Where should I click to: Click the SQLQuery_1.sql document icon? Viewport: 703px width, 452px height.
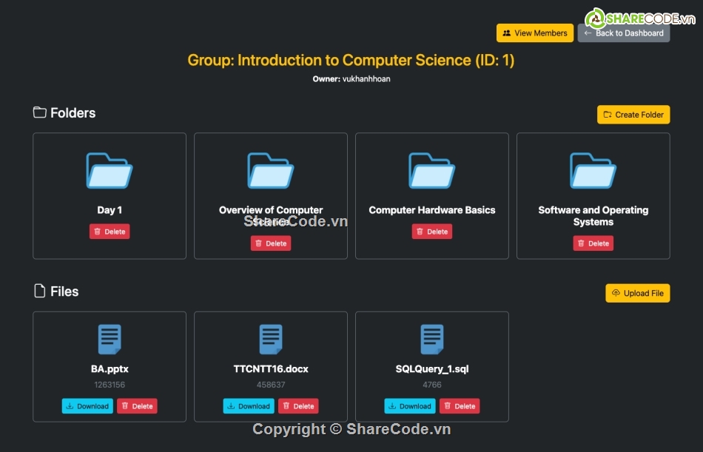tap(432, 340)
